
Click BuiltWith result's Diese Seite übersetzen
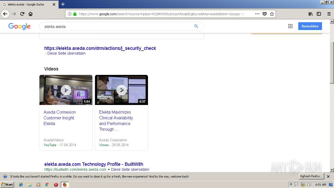point(130,169)
